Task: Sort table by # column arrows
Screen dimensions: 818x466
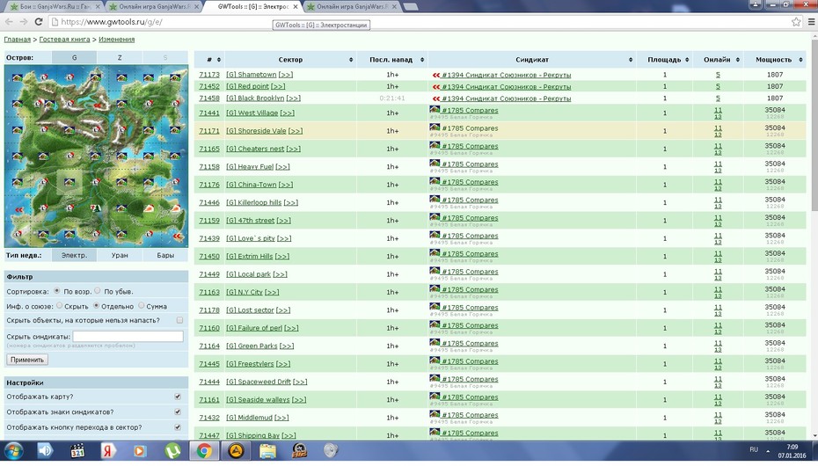Action: (219, 60)
